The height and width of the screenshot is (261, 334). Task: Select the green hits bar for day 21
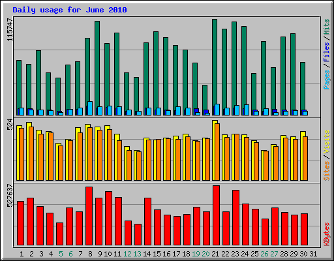pyautogui.click(x=215, y=67)
